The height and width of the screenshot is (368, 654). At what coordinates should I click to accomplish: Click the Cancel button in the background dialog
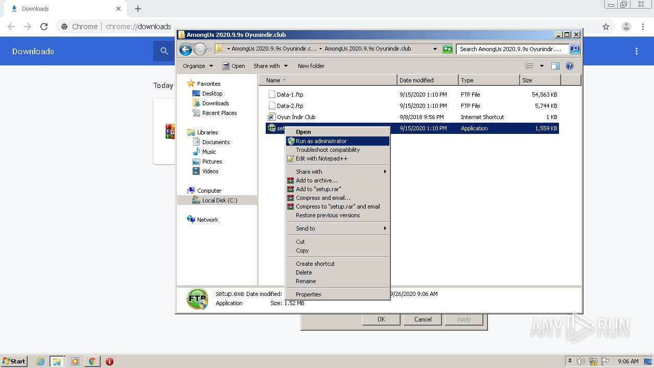click(423, 319)
